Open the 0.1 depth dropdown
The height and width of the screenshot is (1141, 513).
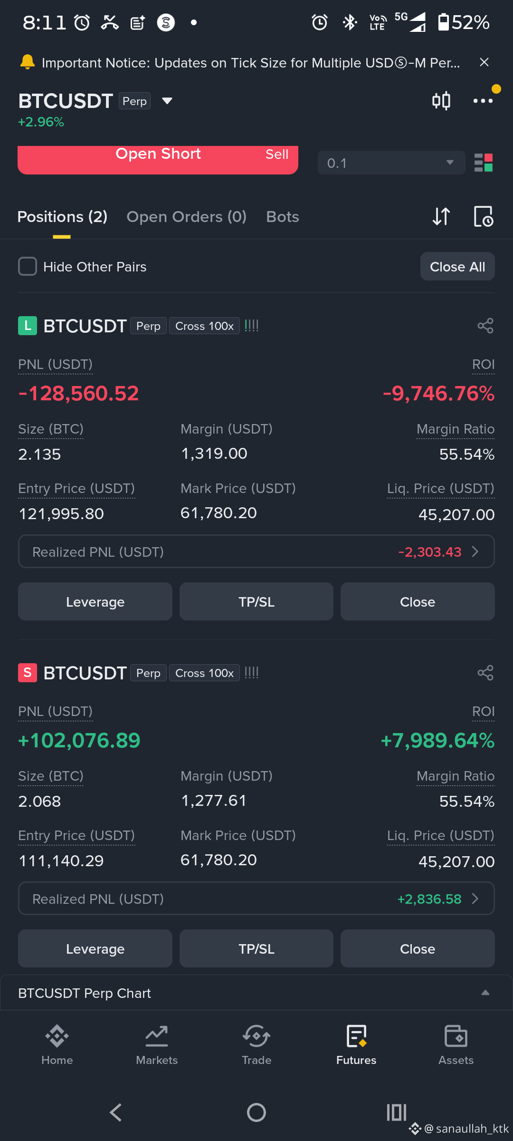391,163
